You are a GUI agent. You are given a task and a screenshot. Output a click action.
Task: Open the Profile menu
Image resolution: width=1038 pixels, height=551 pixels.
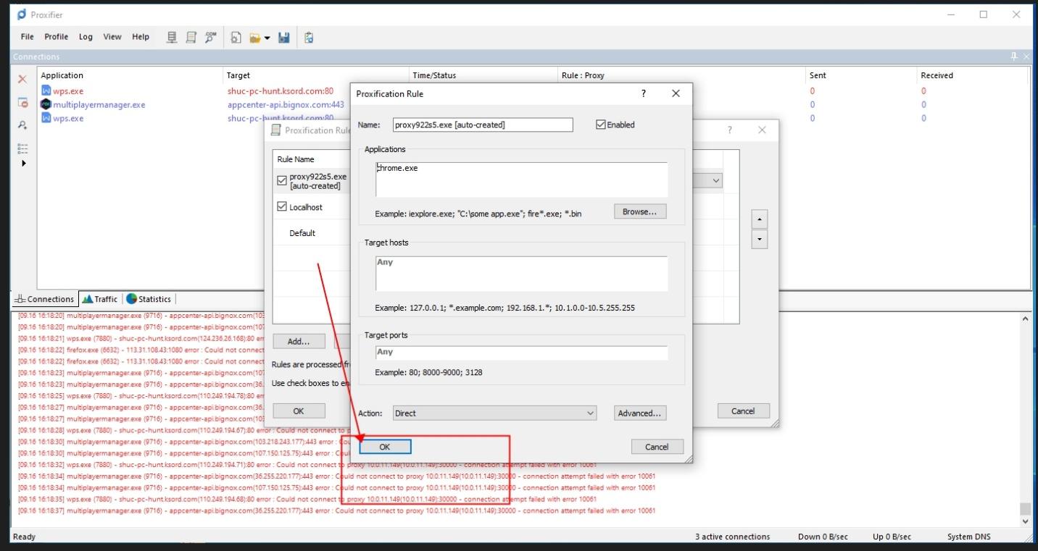point(56,37)
